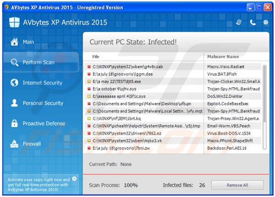Click the activate your copy message
275x197 pixels.
[x=38, y=185]
